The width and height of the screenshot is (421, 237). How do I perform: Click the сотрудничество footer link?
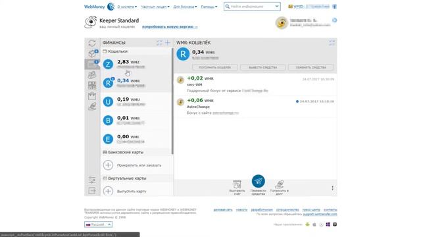pyautogui.click(x=287, y=209)
